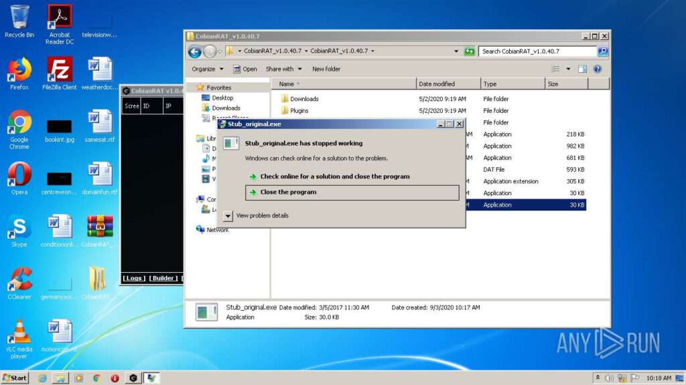Launch CCleaner desktop shortcut

19,283
